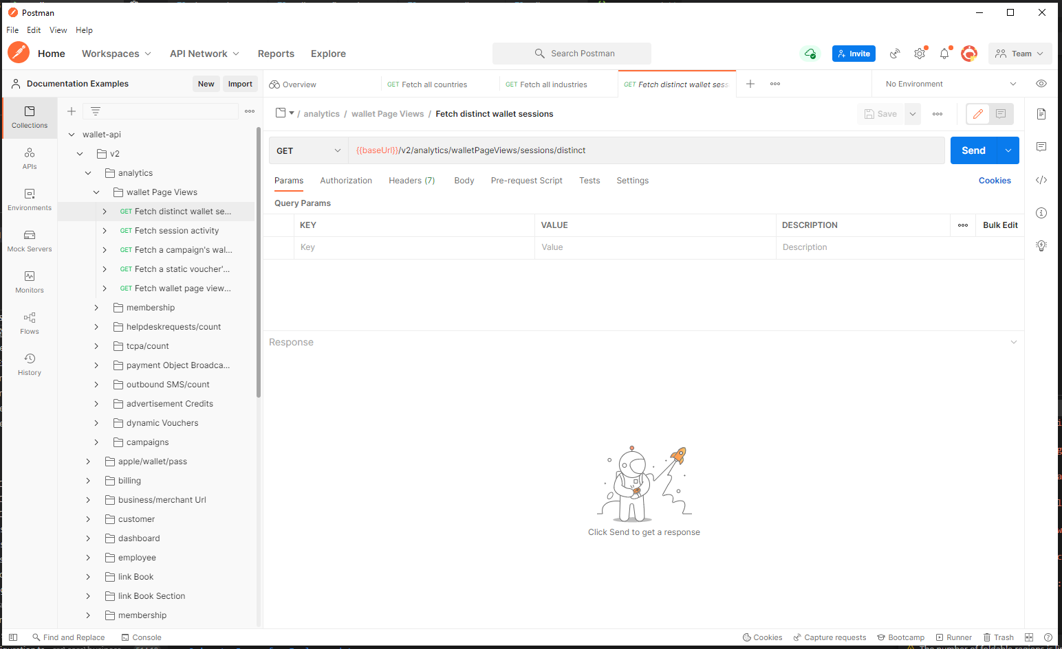Open the Save options dropdown arrow
Image resolution: width=1062 pixels, height=649 pixels.
[913, 114]
